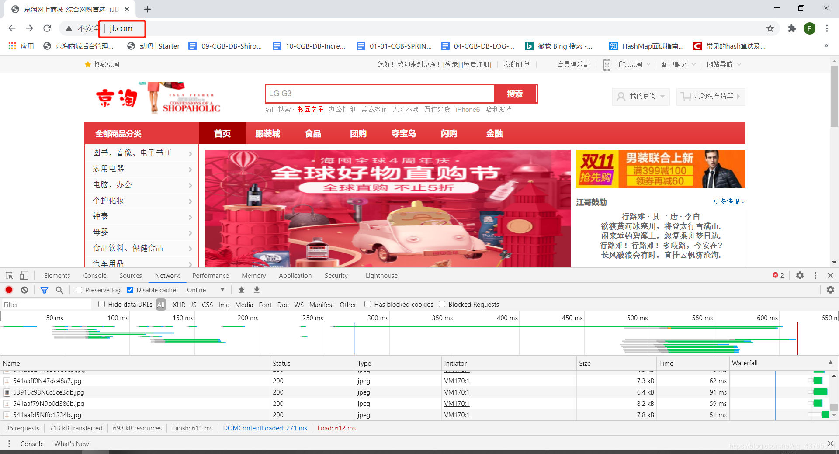Open the 服装城 navigation tab
The width and height of the screenshot is (839, 454).
coord(268,133)
